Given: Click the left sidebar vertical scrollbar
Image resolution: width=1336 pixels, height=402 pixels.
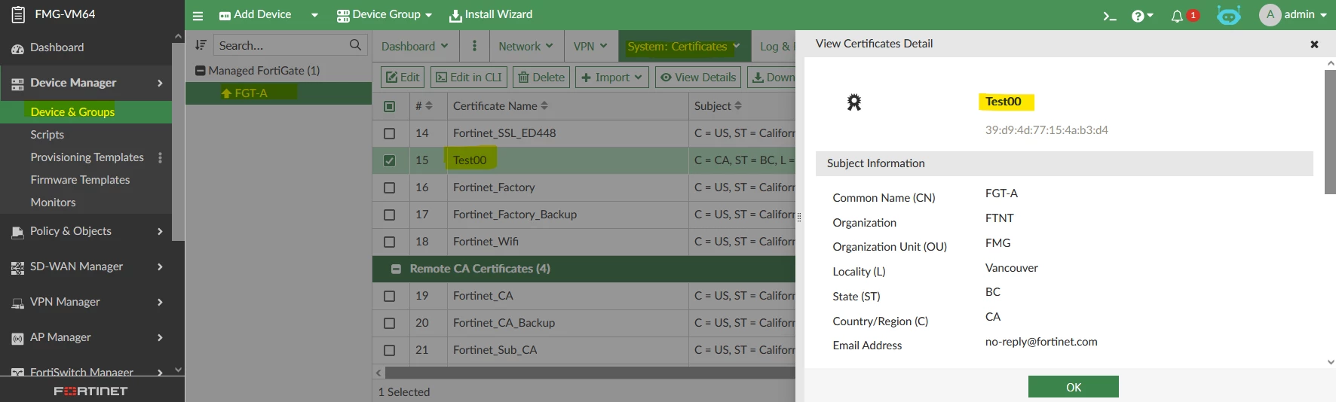Looking at the screenshot, I should pyautogui.click(x=178, y=142).
